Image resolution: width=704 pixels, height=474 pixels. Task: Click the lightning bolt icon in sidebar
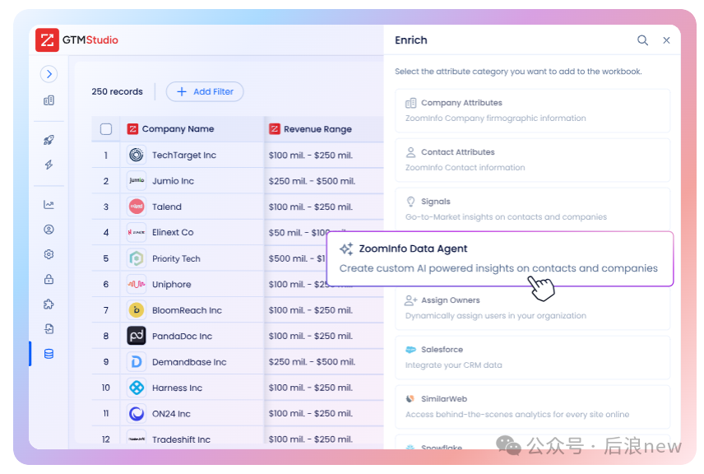49,165
